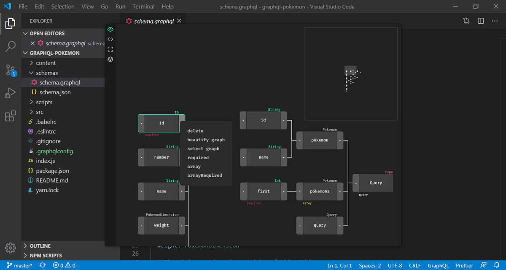Change language mode via GraphQL status

[x=439, y=265]
